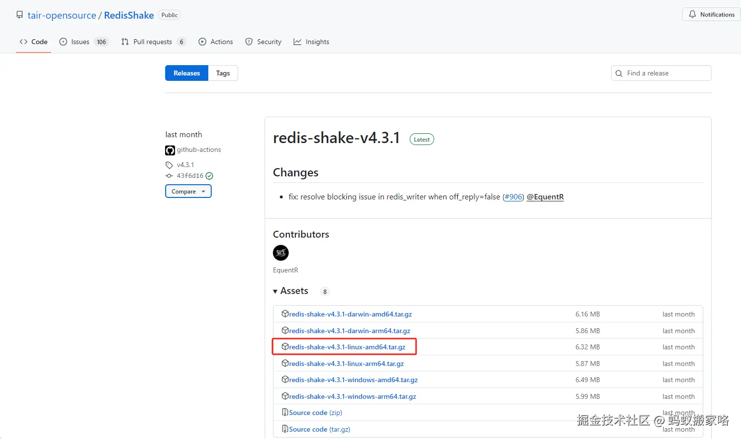
Task: Focus the Find a release search field
Action: (x=661, y=73)
